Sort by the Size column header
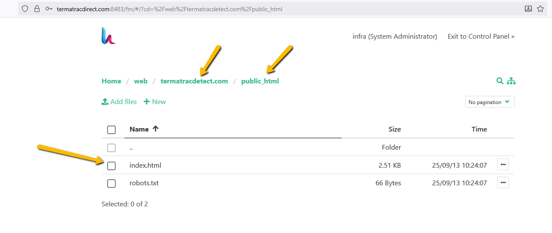 395,129
